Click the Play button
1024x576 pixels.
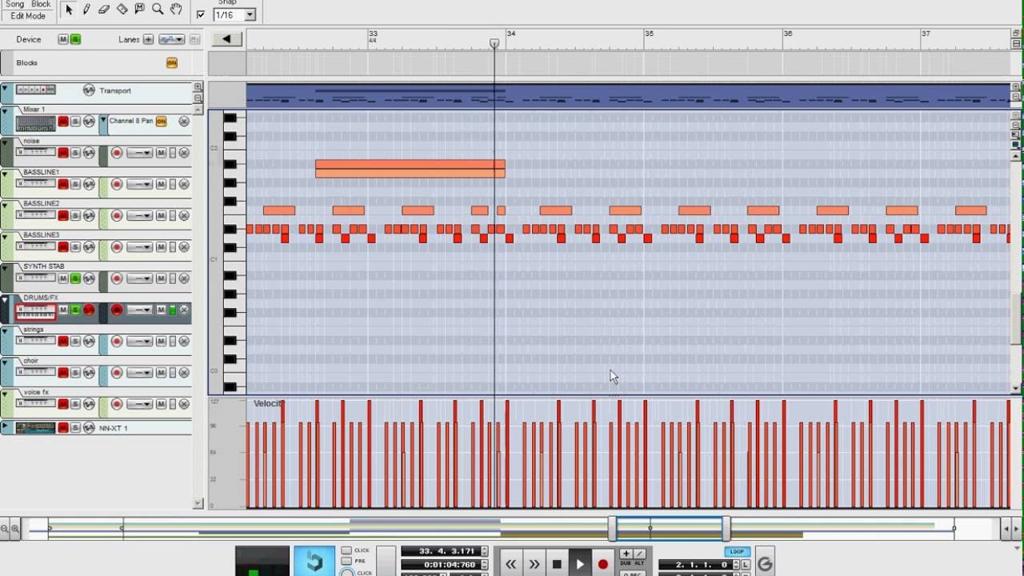tap(580, 564)
